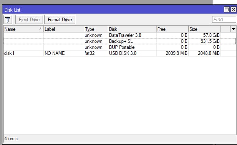Sort by the Free column header
The height and width of the screenshot is (145, 237).
(172, 29)
